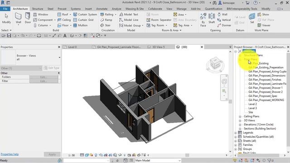
Task: Switch to the Annotate ribbon tab
Action: (x=101, y=9)
